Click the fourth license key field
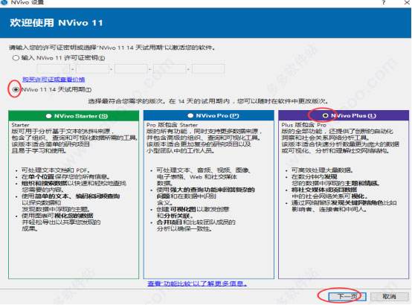412x305 pixels. (x=170, y=69)
